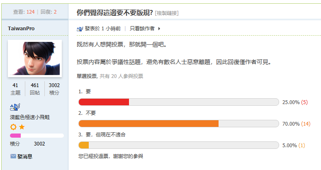
Task: Click the post author icon beside 發表於
Action: click(x=80, y=29)
